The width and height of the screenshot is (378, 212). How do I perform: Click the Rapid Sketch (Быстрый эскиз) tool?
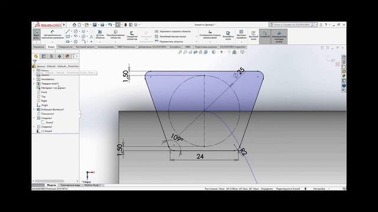[253, 35]
